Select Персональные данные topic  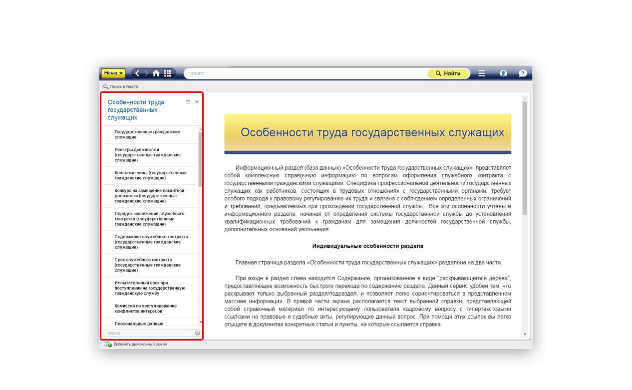139,324
